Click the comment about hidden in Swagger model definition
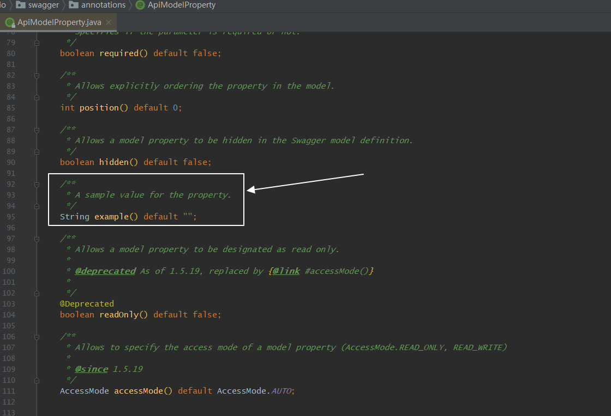This screenshot has width=611, height=416. (x=244, y=140)
